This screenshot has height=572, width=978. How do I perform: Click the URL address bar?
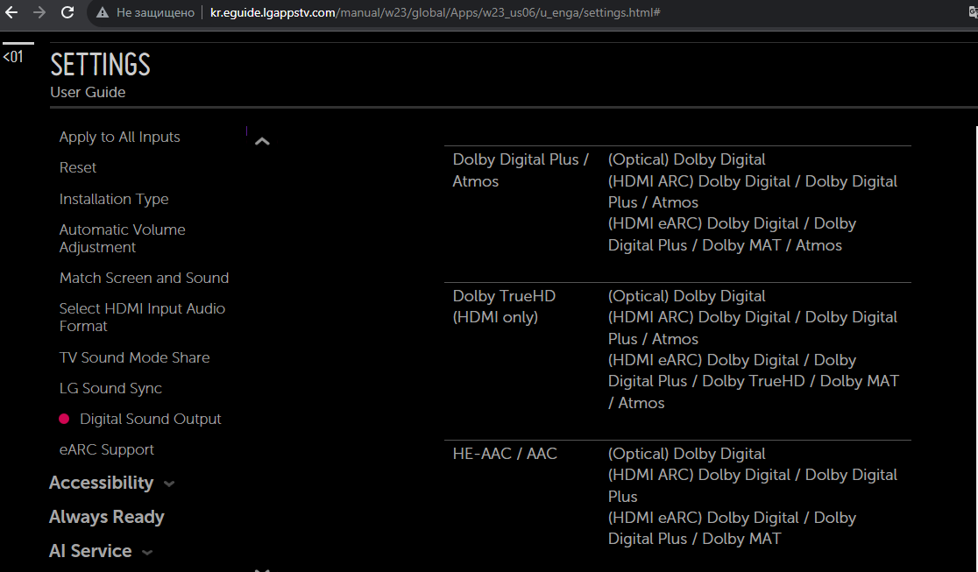(x=526, y=13)
